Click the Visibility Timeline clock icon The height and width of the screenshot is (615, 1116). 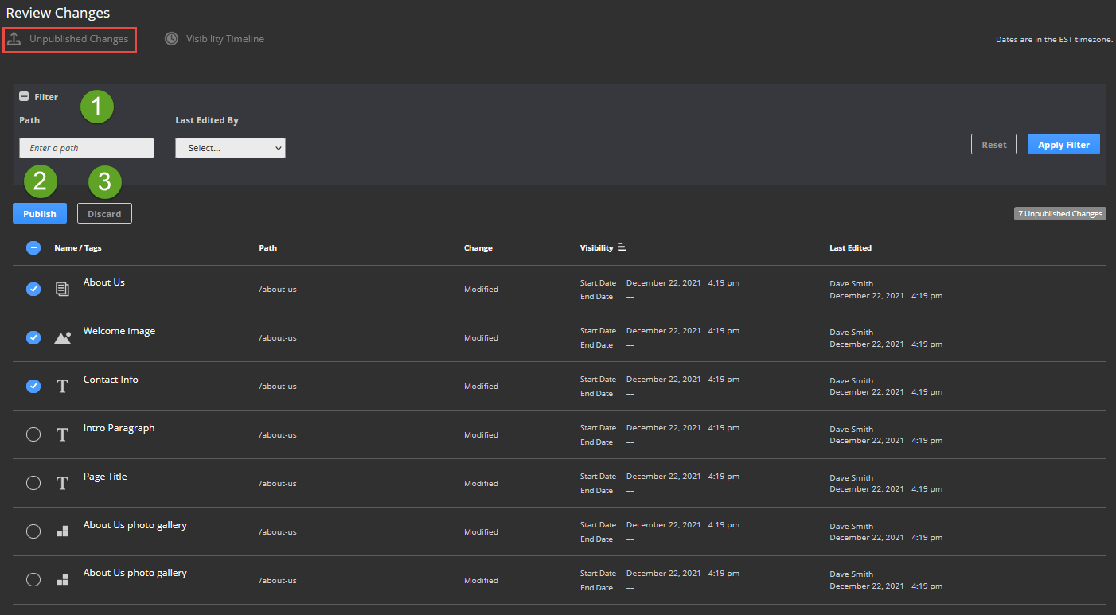171,39
